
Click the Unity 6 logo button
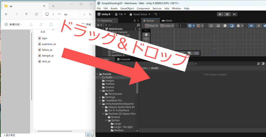click(104, 14)
